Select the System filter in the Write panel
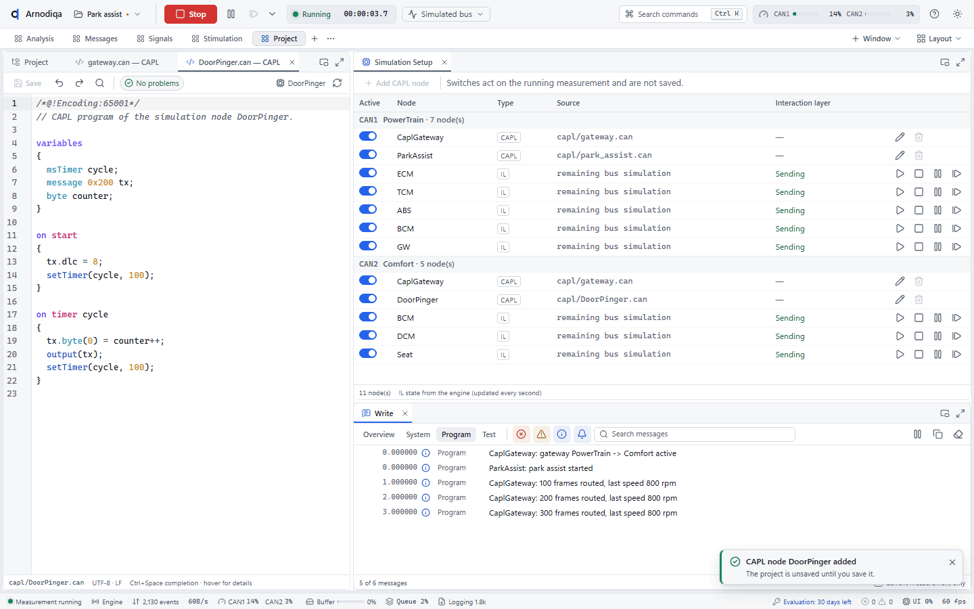This screenshot has height=609, width=974. click(x=418, y=434)
